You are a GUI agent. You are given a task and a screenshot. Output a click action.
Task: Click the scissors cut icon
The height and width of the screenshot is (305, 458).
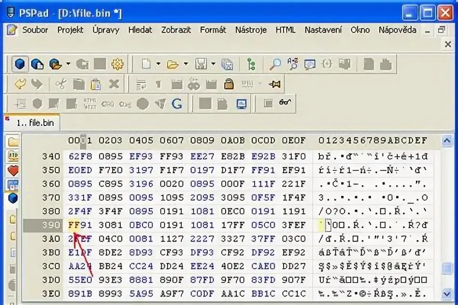pyautogui.click(x=61, y=84)
